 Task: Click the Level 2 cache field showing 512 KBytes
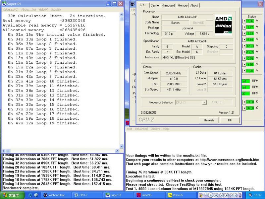pos(220,84)
